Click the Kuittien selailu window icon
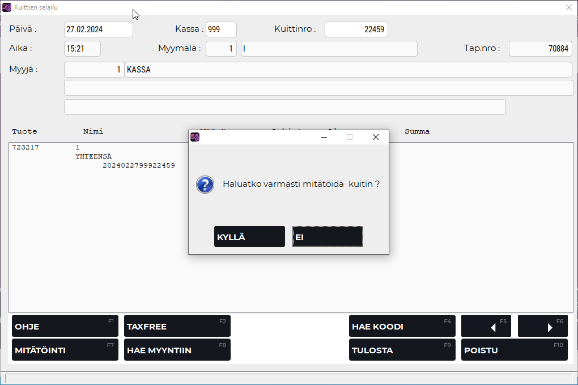Image resolution: width=578 pixels, height=385 pixels. [7, 7]
